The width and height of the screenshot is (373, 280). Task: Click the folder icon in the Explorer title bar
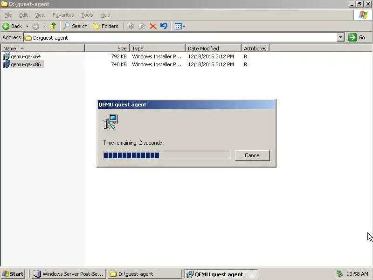4,4
